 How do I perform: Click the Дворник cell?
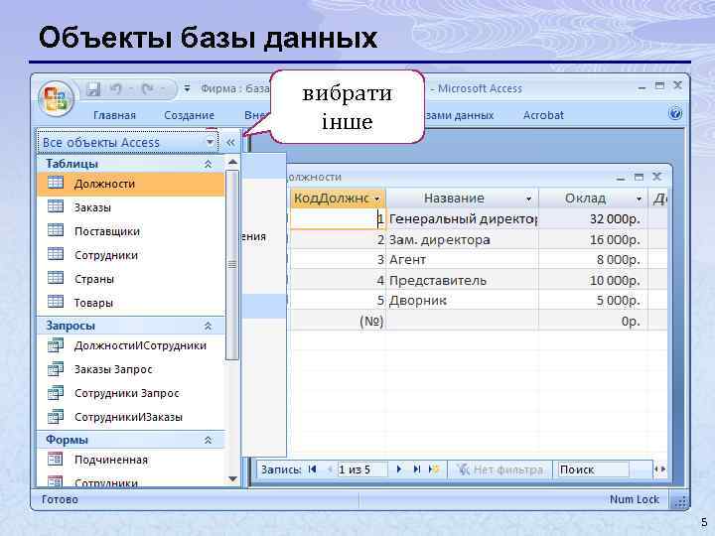[462, 300]
